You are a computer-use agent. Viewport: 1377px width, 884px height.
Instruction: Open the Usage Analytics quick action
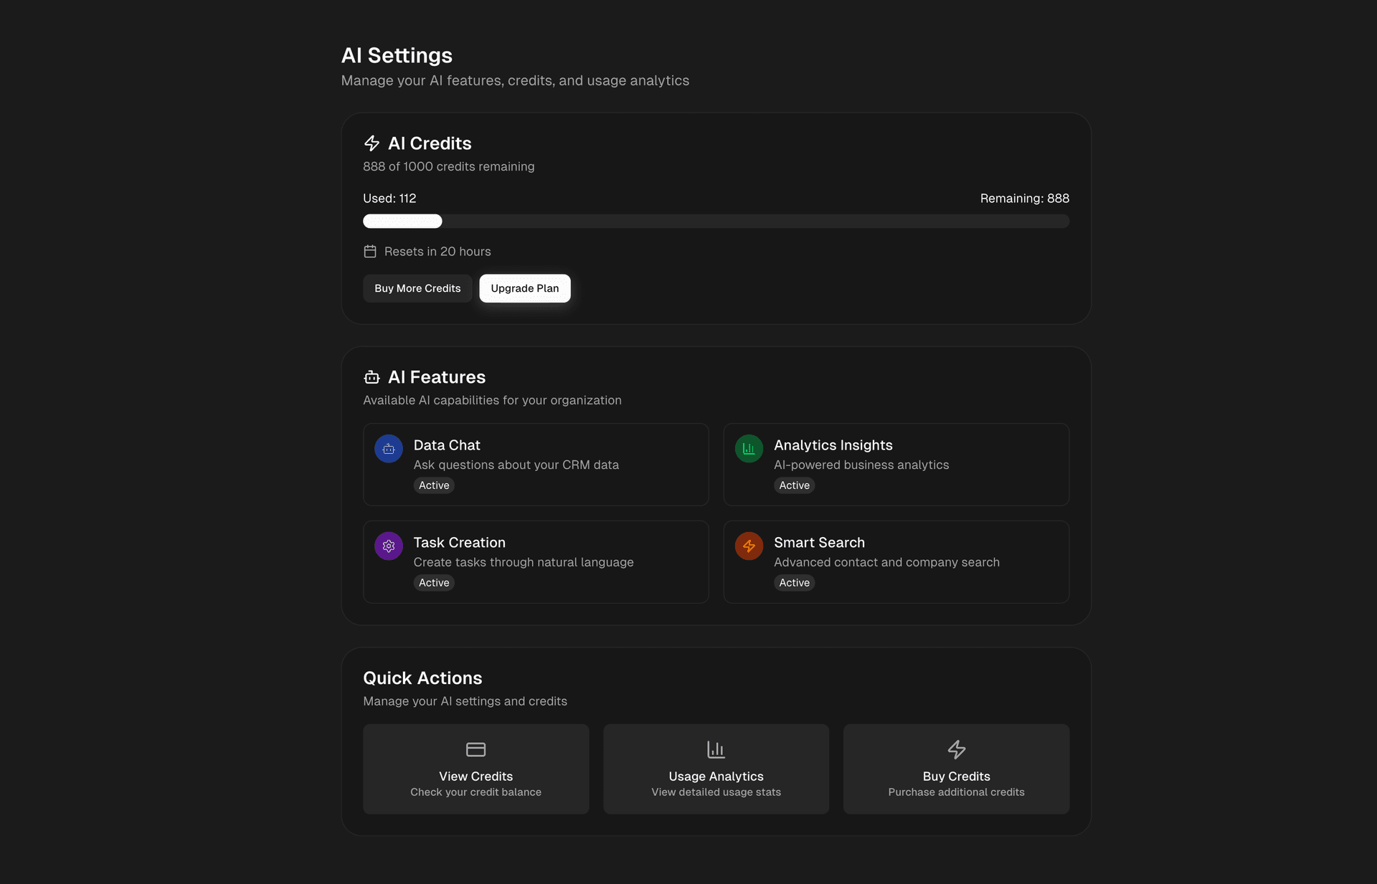pyautogui.click(x=715, y=769)
